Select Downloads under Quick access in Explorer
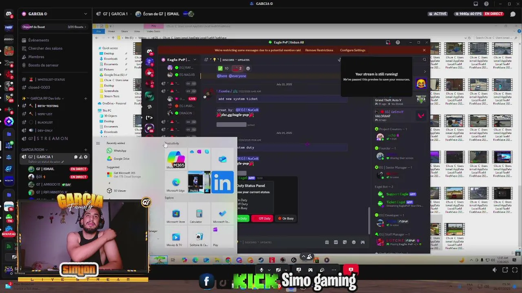This screenshot has height=293, width=522. coord(111,59)
